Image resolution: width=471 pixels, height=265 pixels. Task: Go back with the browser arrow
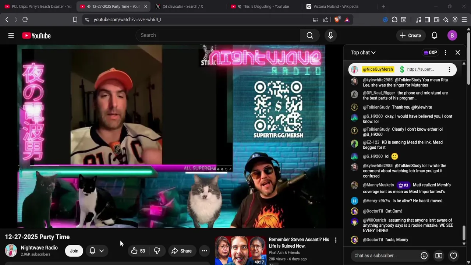7,20
